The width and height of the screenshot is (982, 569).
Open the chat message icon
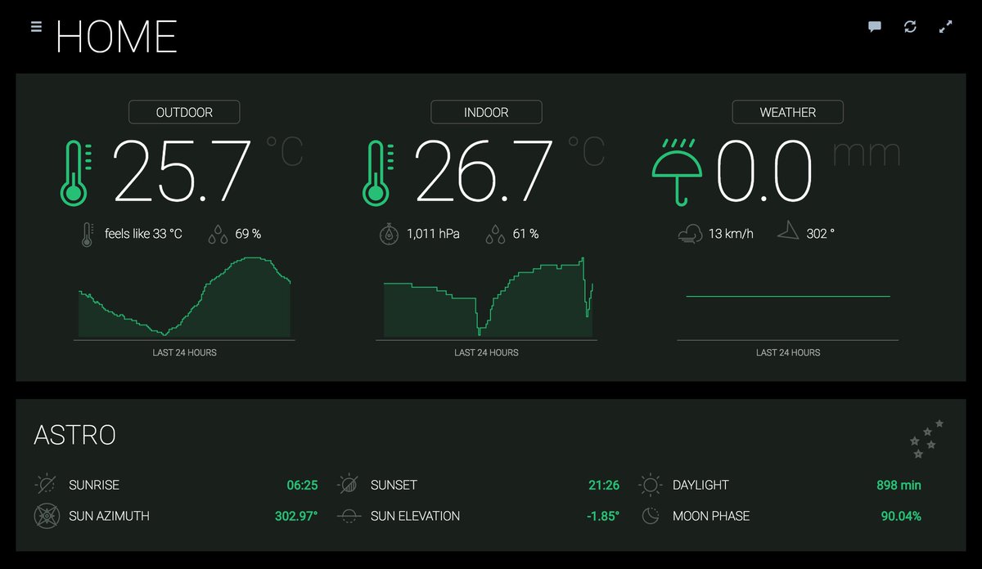click(x=875, y=27)
